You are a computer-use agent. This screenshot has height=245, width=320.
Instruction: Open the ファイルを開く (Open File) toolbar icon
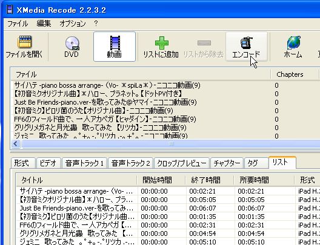click(24, 47)
